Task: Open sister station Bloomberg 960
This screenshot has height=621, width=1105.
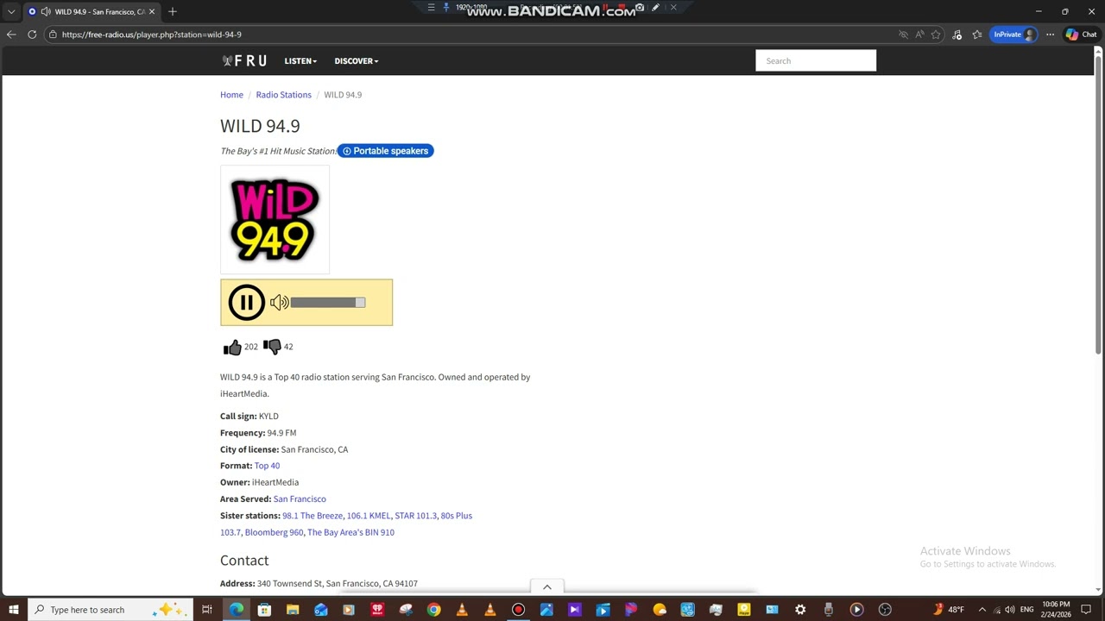Action: (x=274, y=532)
